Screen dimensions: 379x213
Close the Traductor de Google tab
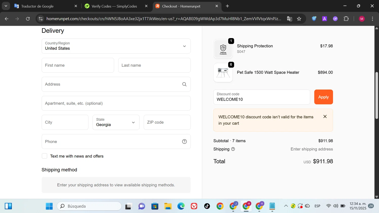pos(76,6)
